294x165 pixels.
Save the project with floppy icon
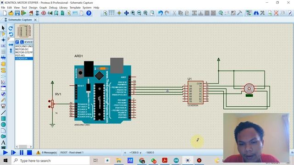17,13
